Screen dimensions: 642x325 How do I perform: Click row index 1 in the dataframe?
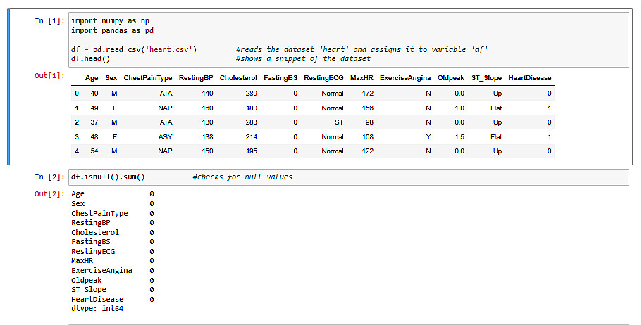[77, 108]
